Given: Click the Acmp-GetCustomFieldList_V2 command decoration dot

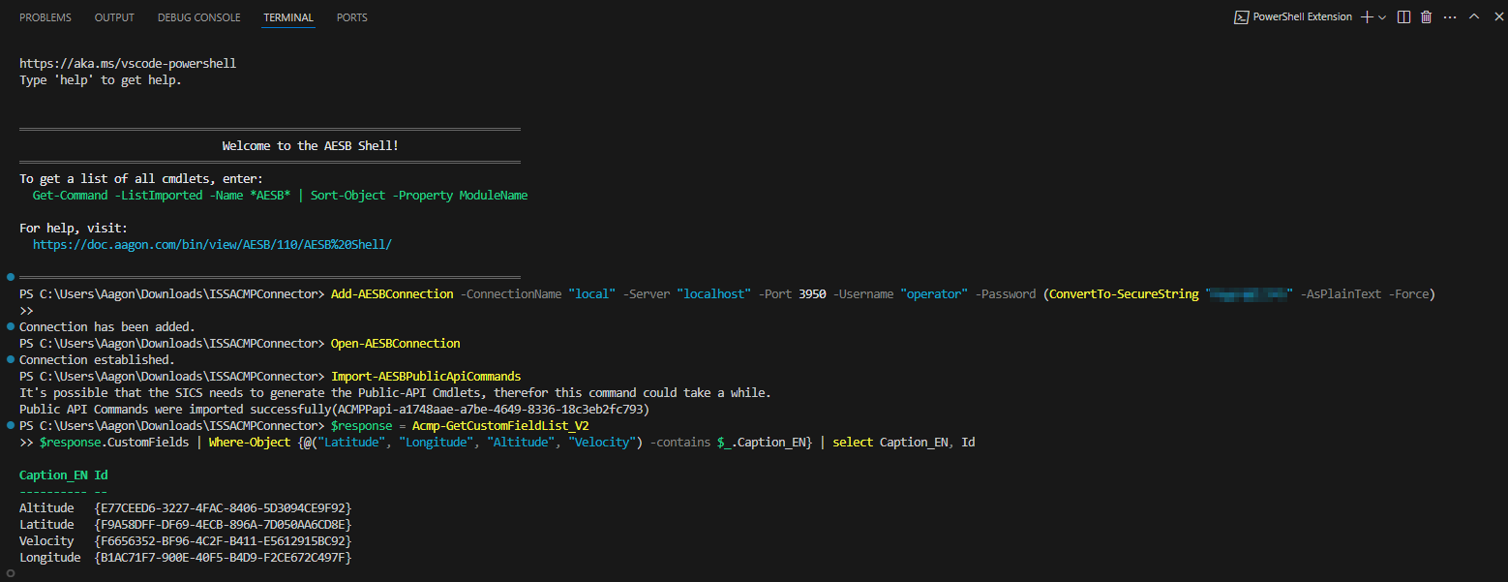Looking at the screenshot, I should point(10,425).
